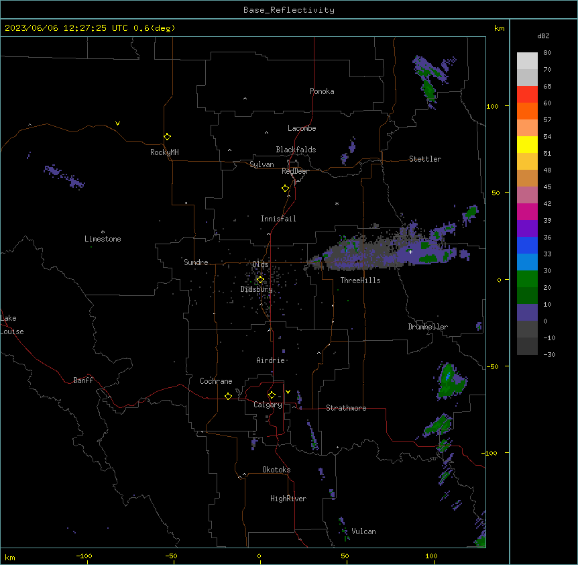Click the Stettler label
The width and height of the screenshot is (578, 565).
point(425,159)
